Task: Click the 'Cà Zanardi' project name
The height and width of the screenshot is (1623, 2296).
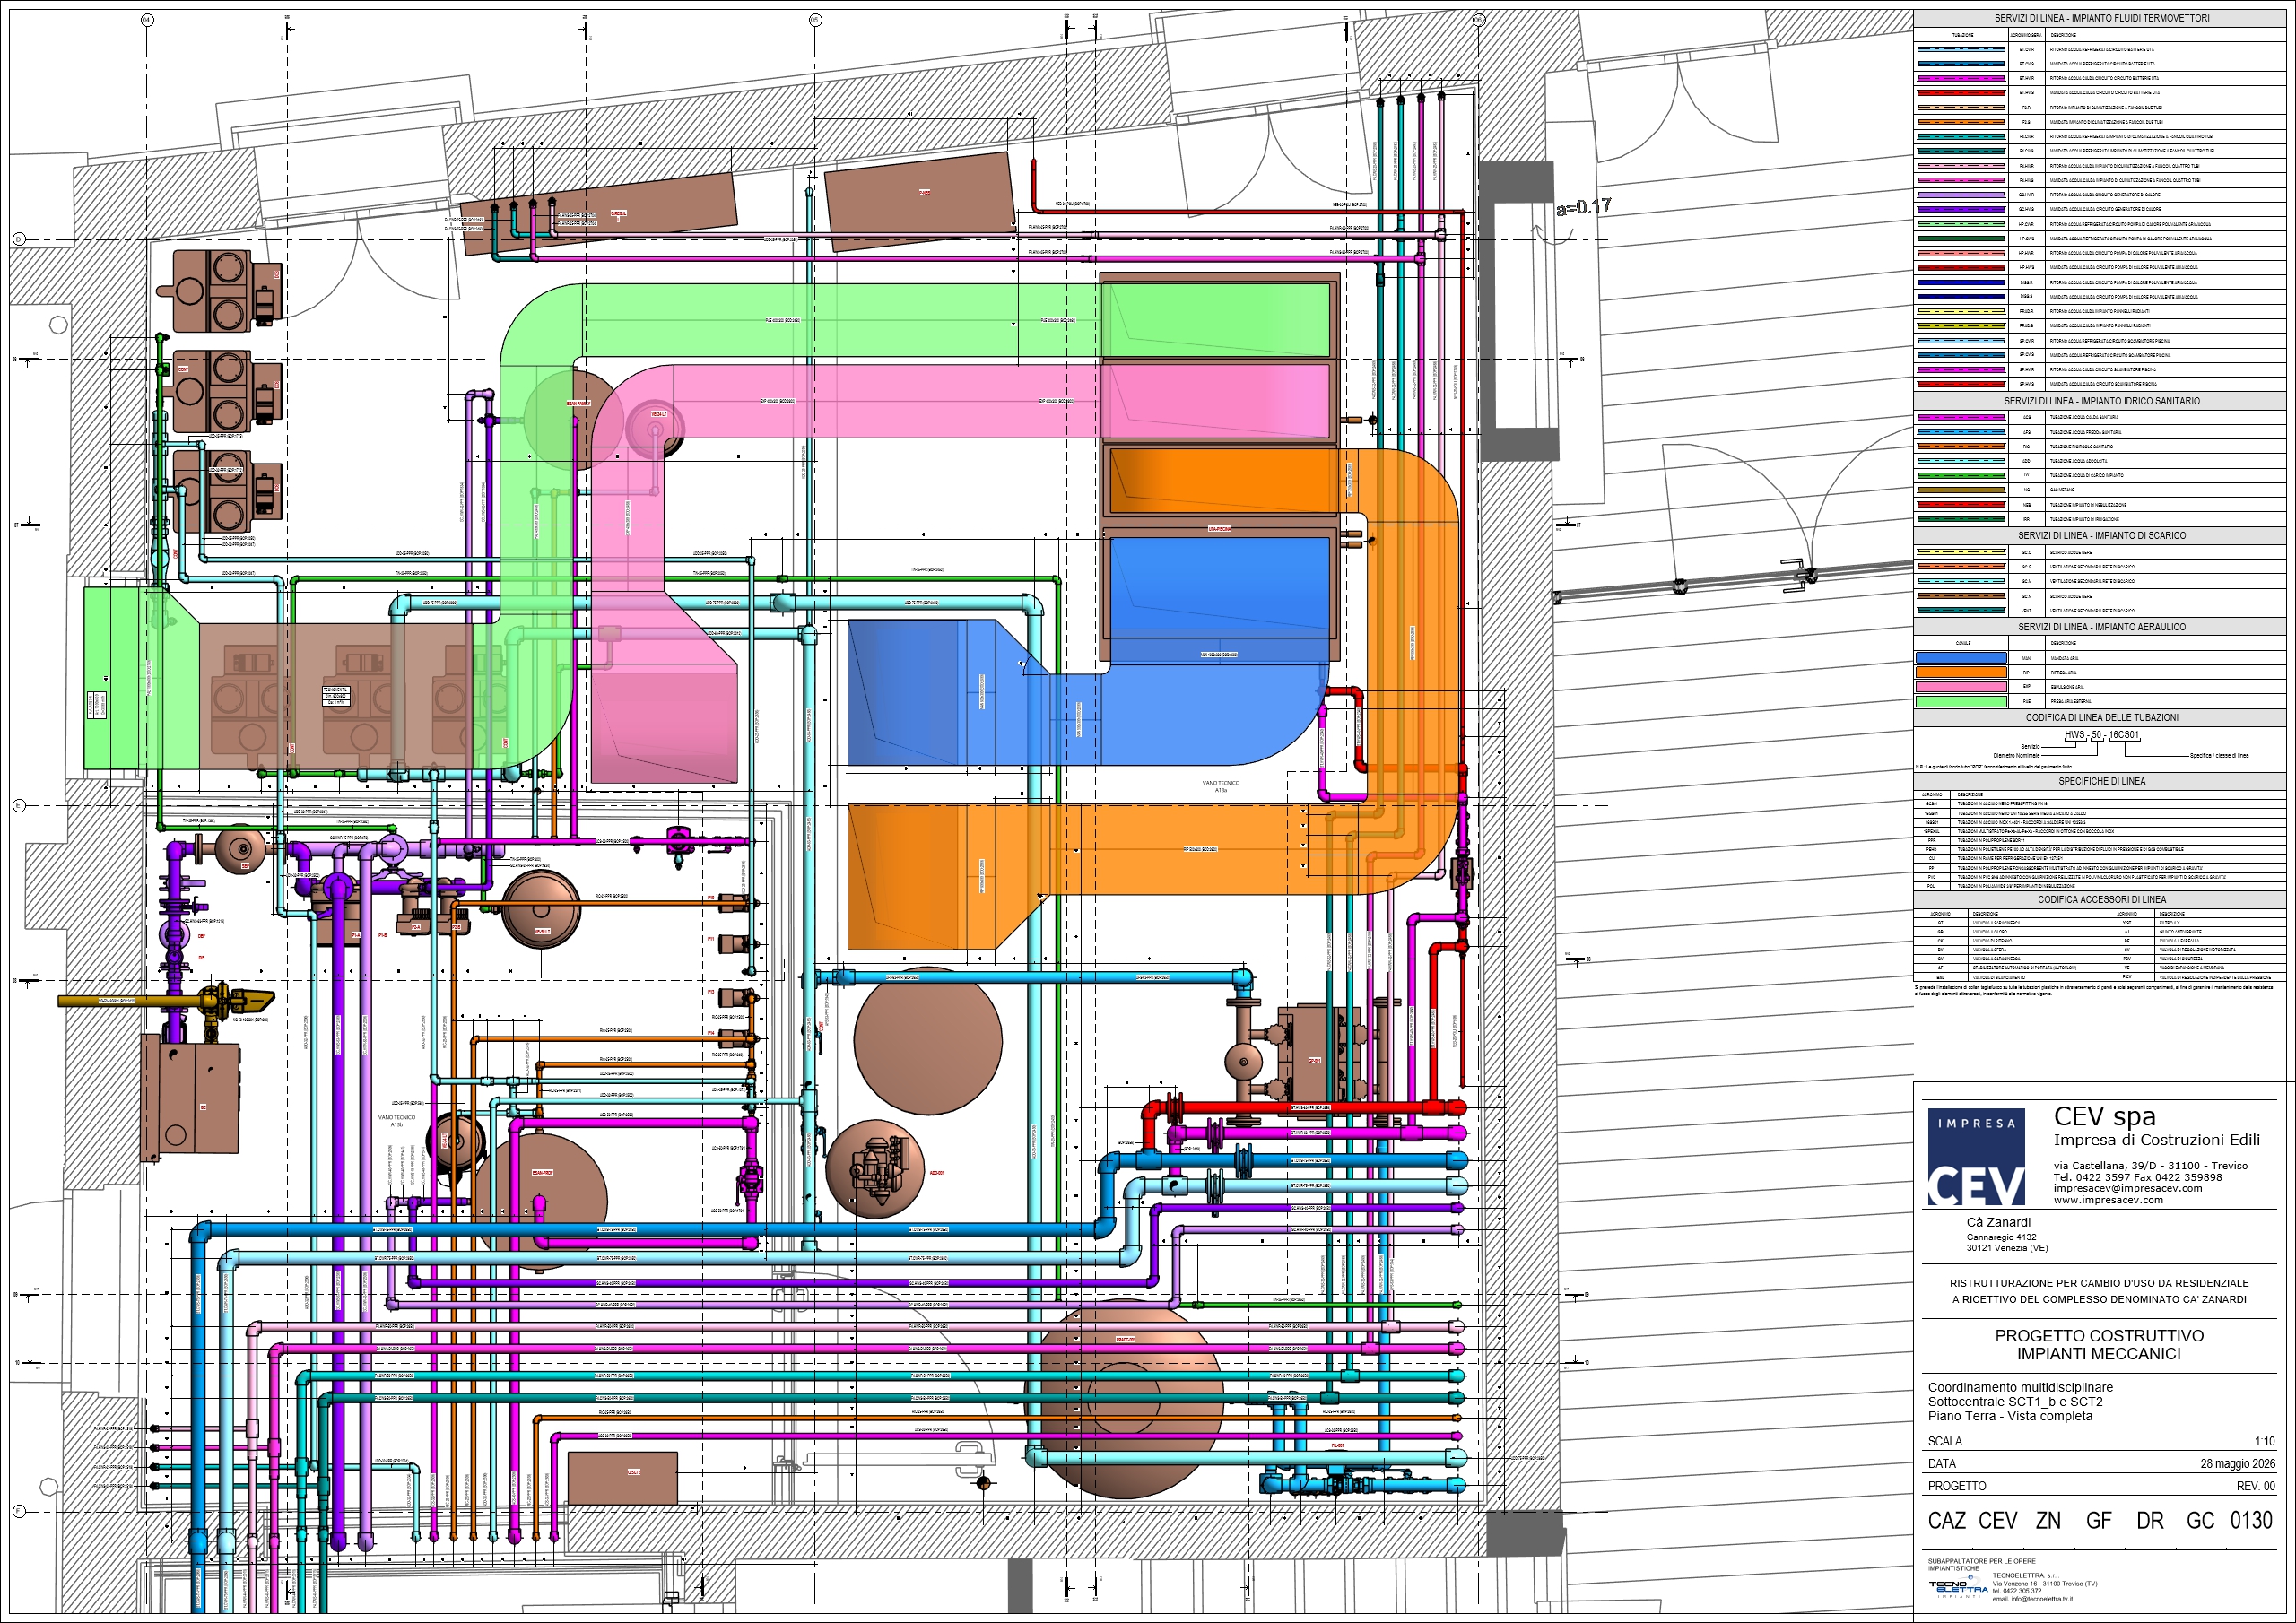Action: 1998,1222
